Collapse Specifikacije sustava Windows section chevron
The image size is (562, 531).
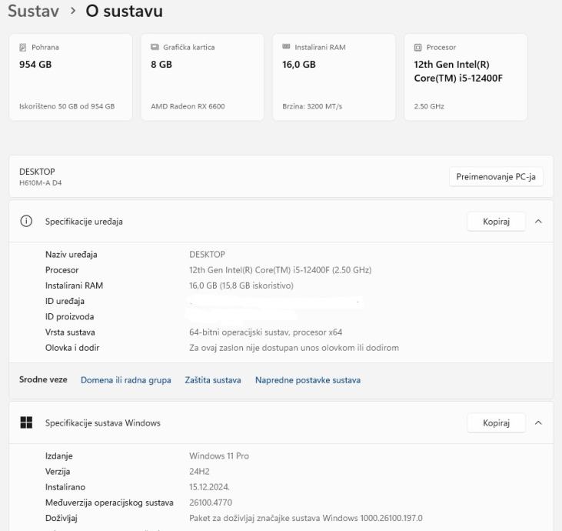(538, 422)
